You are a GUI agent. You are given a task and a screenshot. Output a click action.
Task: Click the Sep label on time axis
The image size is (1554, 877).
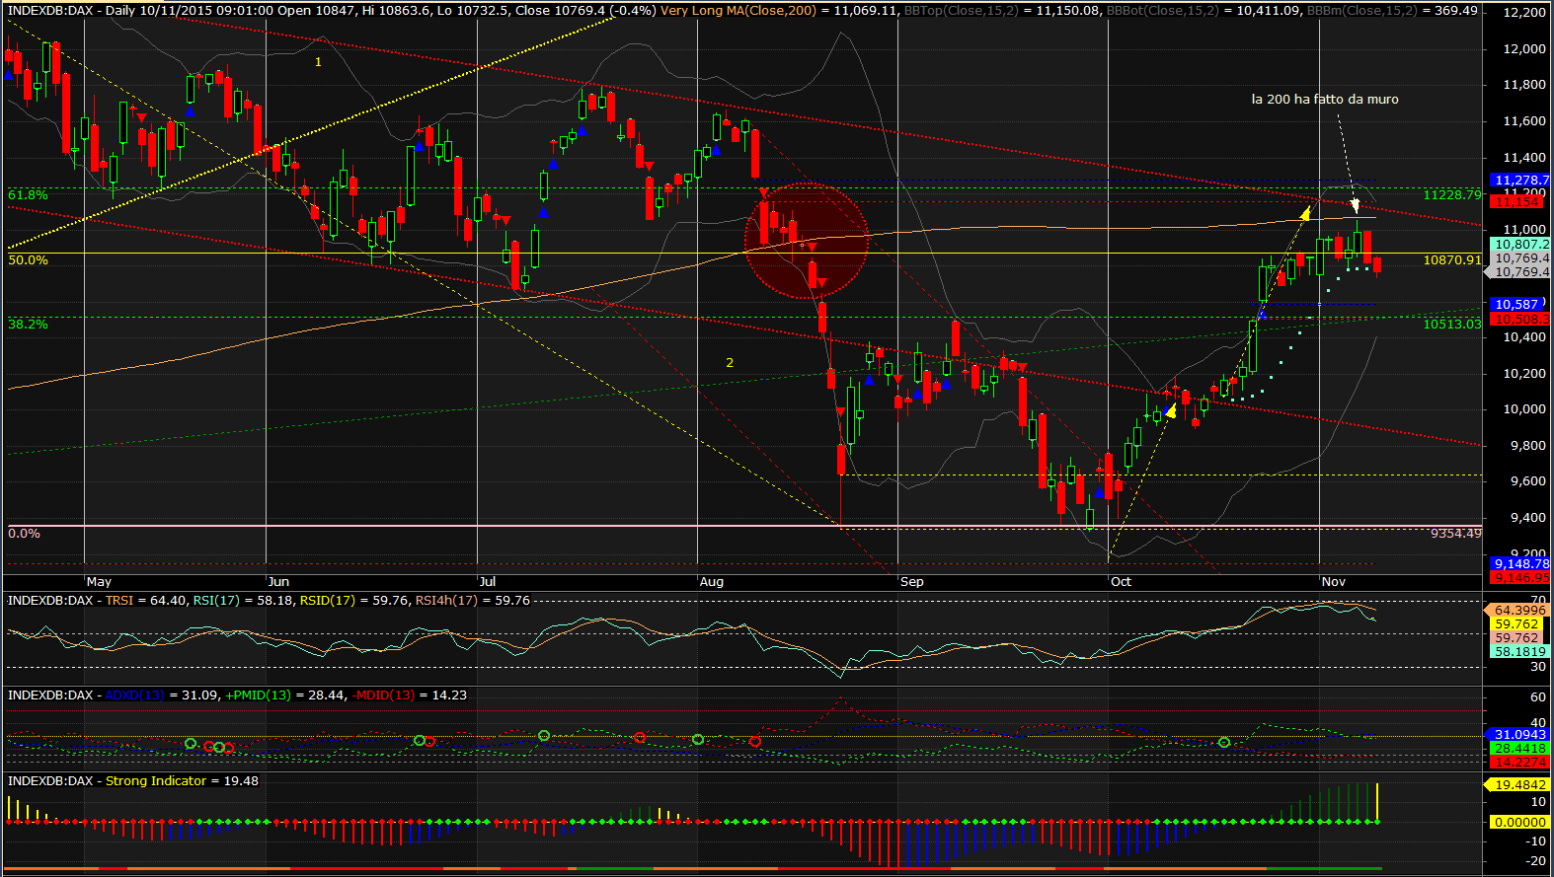(912, 582)
